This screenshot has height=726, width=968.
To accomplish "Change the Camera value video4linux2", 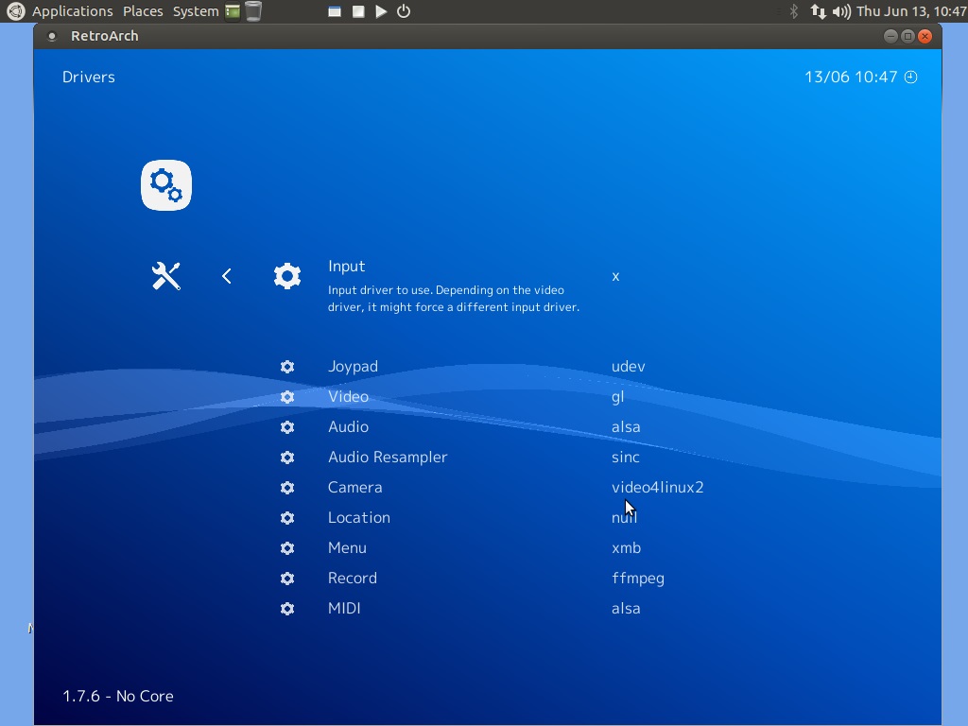I will 657,488.
